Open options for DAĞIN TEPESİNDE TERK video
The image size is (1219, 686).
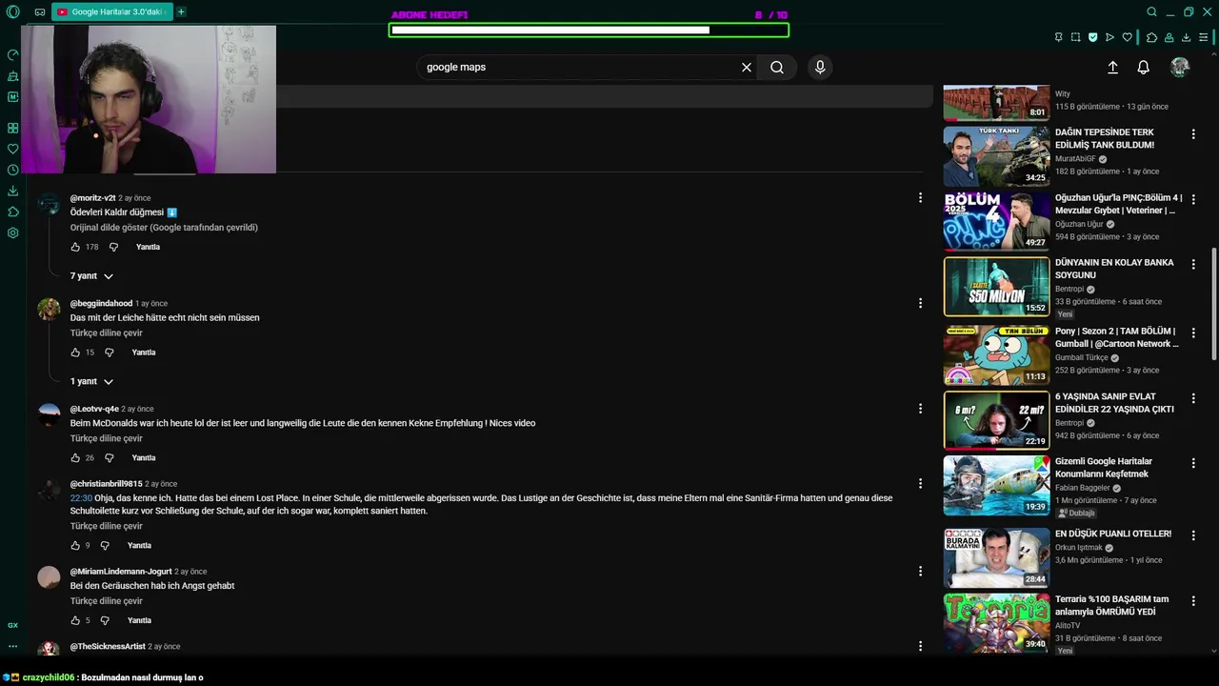[1193, 133]
